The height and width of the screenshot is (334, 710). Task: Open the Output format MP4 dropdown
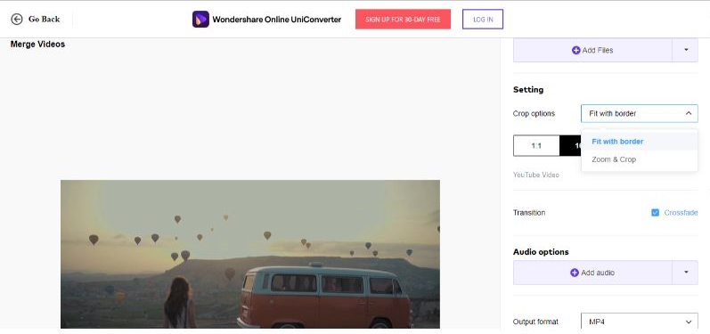[x=640, y=322]
